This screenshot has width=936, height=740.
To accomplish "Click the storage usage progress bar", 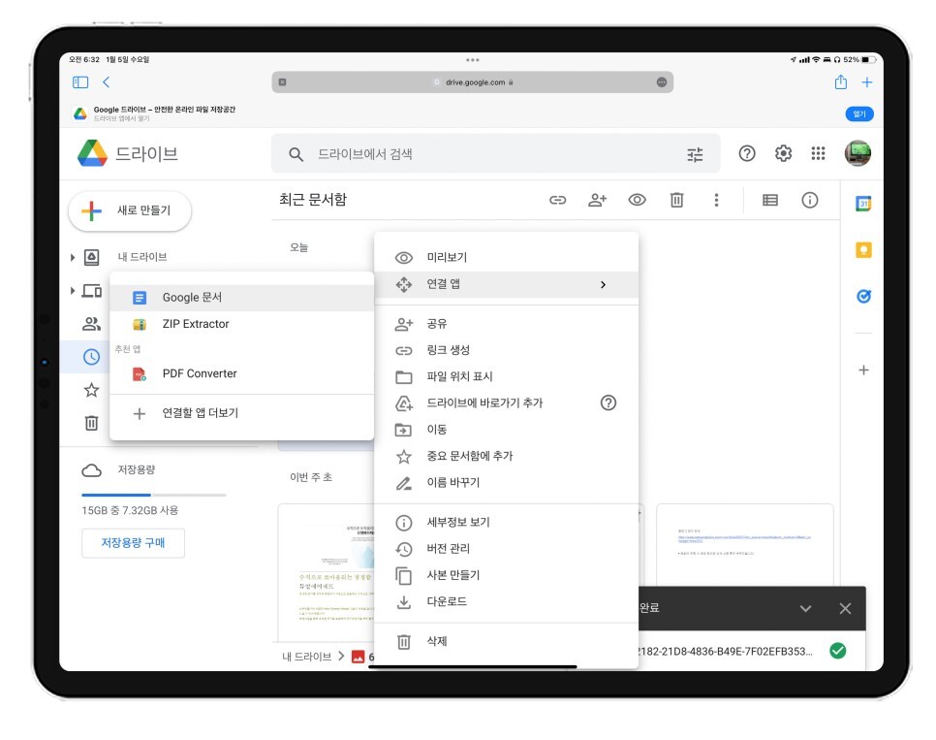I will click(x=154, y=495).
